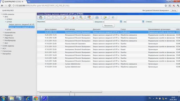Expand the ЕГРЮЛ tree node arrow

[x=6, y=19]
